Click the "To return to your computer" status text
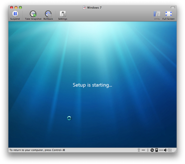This screenshot has width=185, height=164. pyautogui.click(x=37, y=150)
